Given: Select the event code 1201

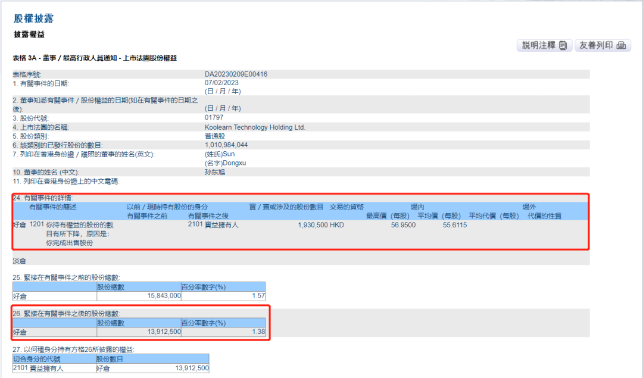Looking at the screenshot, I should click(36, 224).
